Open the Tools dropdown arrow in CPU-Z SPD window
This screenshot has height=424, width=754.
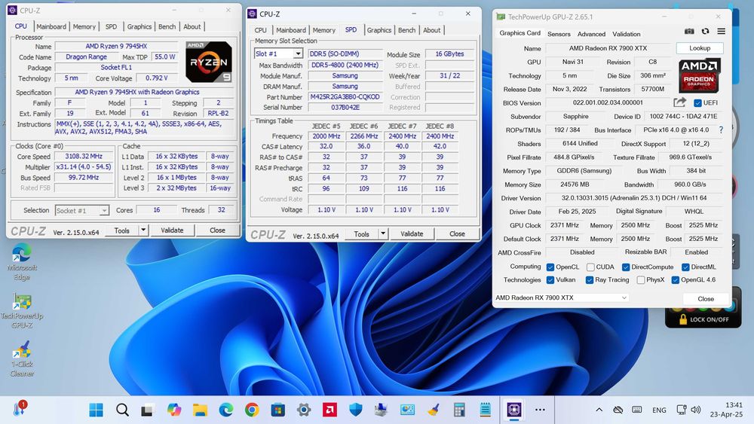[x=385, y=234]
